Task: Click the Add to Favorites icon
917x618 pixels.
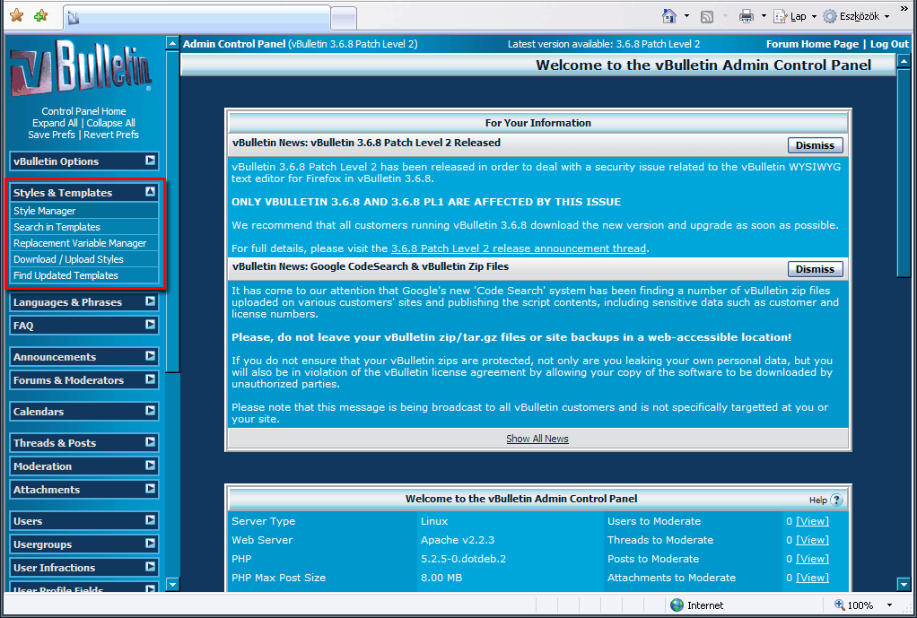Action: point(40,16)
